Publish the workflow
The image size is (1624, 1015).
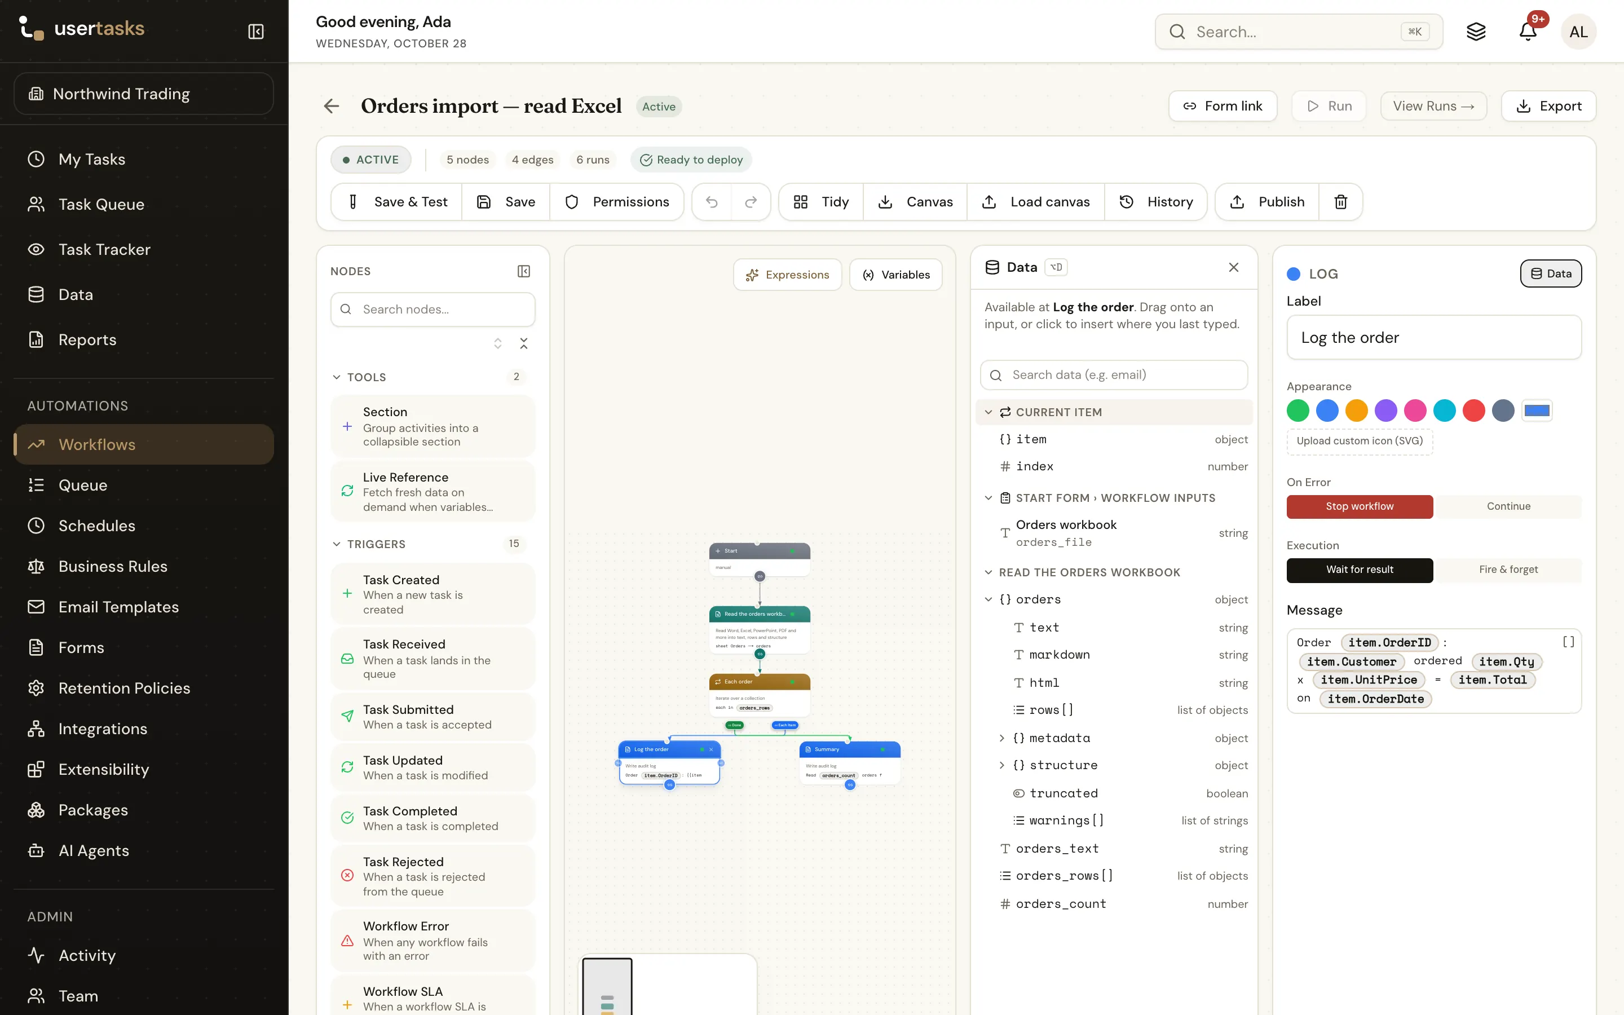click(1267, 202)
